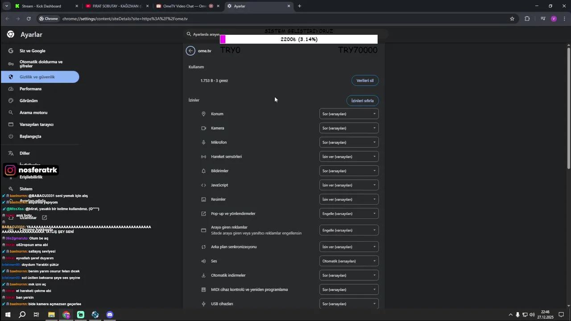The image size is (571, 321).
Task: Click the İzinleri sıfırla button
Action: [362, 101]
